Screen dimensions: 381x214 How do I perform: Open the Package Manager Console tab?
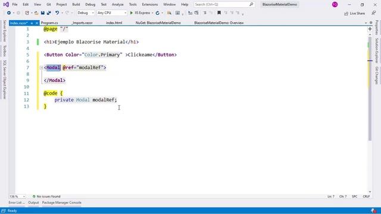click(62, 203)
